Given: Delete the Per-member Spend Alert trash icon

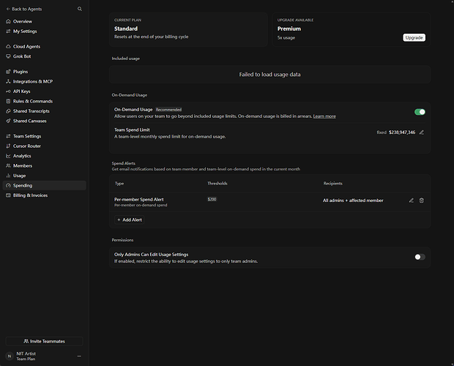Looking at the screenshot, I should click(x=422, y=201).
